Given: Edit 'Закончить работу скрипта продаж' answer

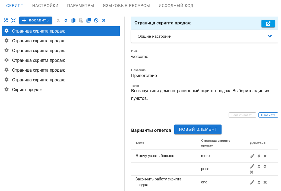Looking at the screenshot, I should tap(252, 182).
